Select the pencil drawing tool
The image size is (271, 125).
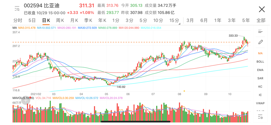[260, 42]
